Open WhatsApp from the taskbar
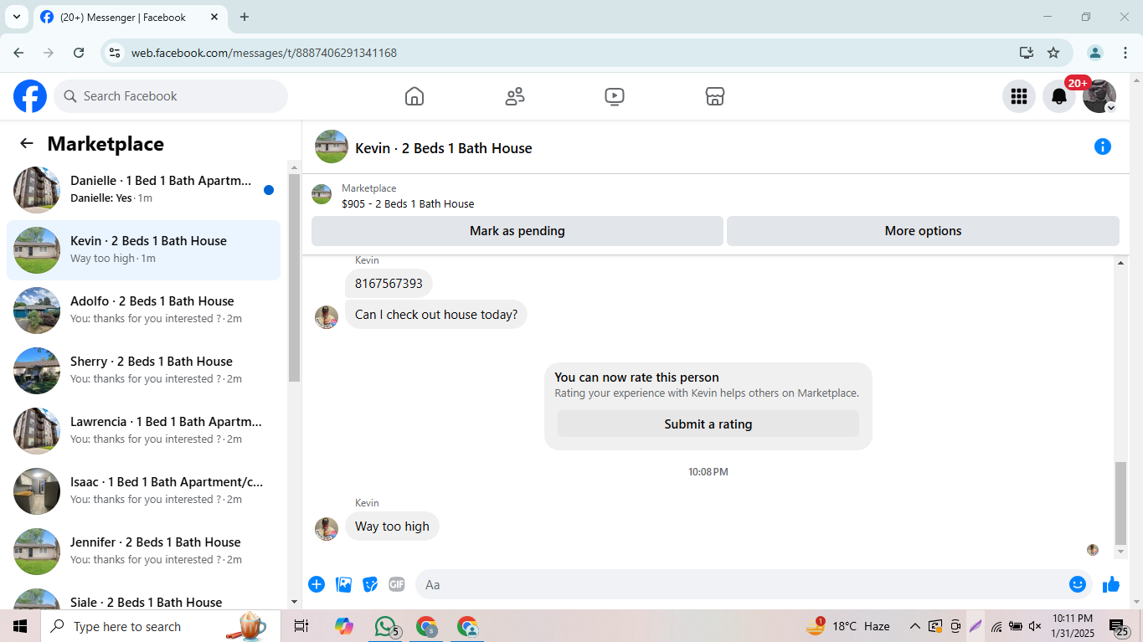The image size is (1143, 642). pyautogui.click(x=385, y=626)
